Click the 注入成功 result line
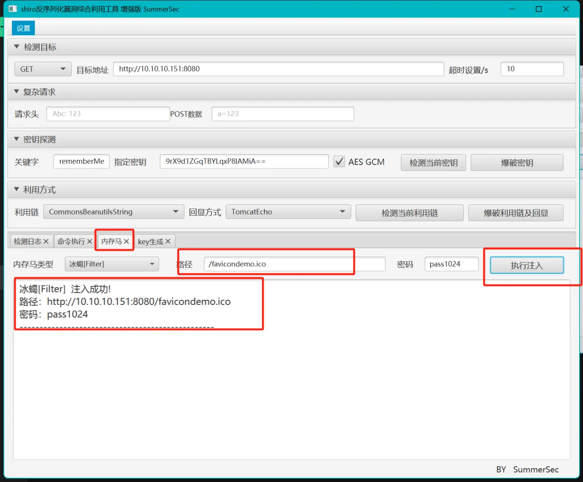This screenshot has height=482, width=583. pyautogui.click(x=65, y=289)
